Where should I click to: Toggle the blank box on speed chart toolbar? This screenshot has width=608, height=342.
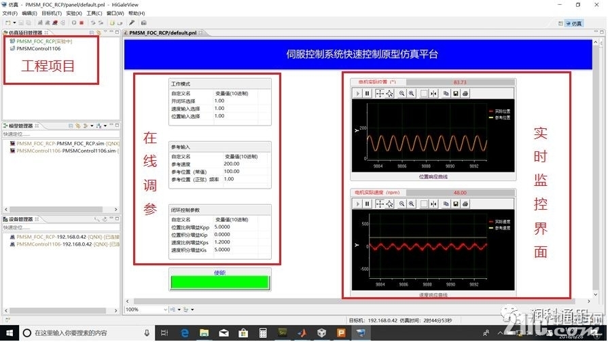[424, 204]
